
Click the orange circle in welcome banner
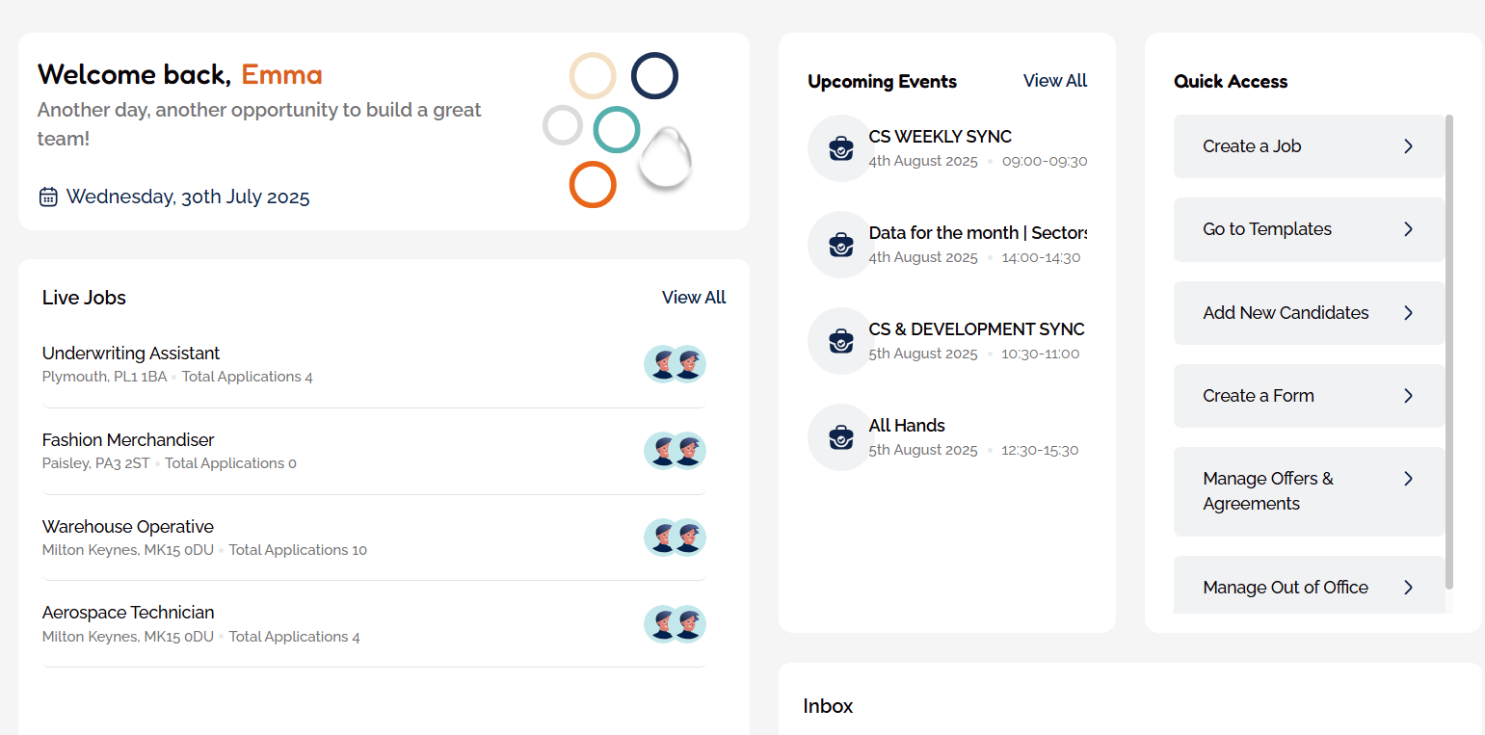click(x=593, y=184)
